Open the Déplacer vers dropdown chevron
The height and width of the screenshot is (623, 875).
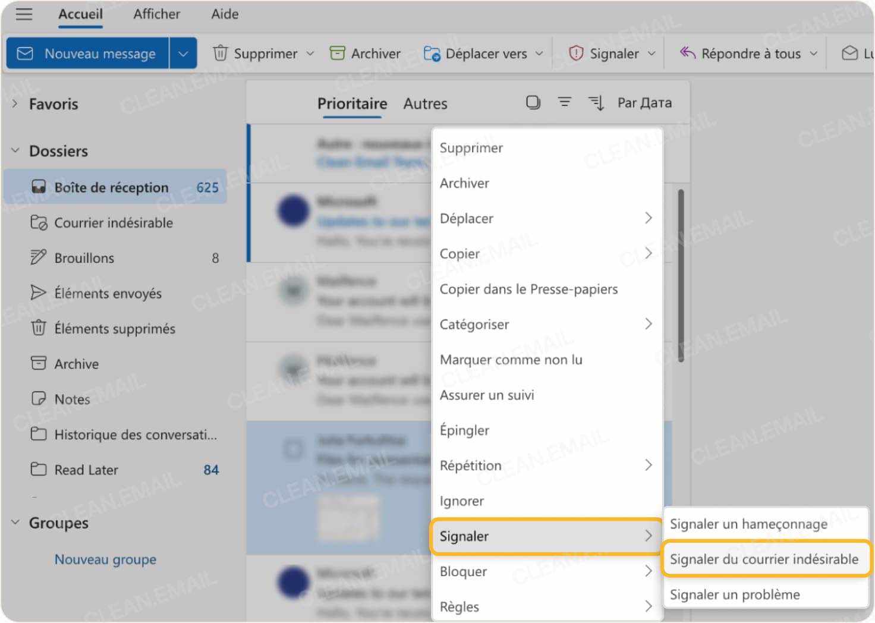[x=539, y=54]
